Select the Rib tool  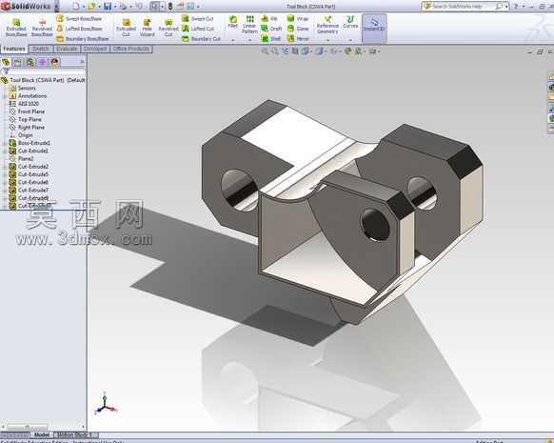tap(269, 18)
